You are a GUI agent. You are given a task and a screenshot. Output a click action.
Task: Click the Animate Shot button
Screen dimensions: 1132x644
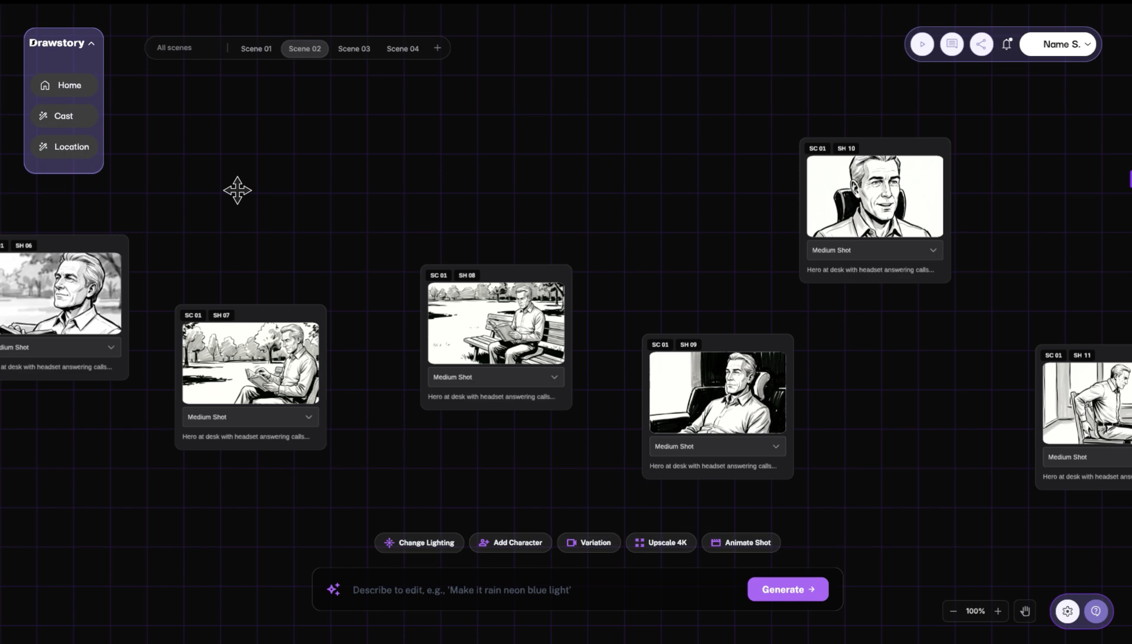point(741,543)
